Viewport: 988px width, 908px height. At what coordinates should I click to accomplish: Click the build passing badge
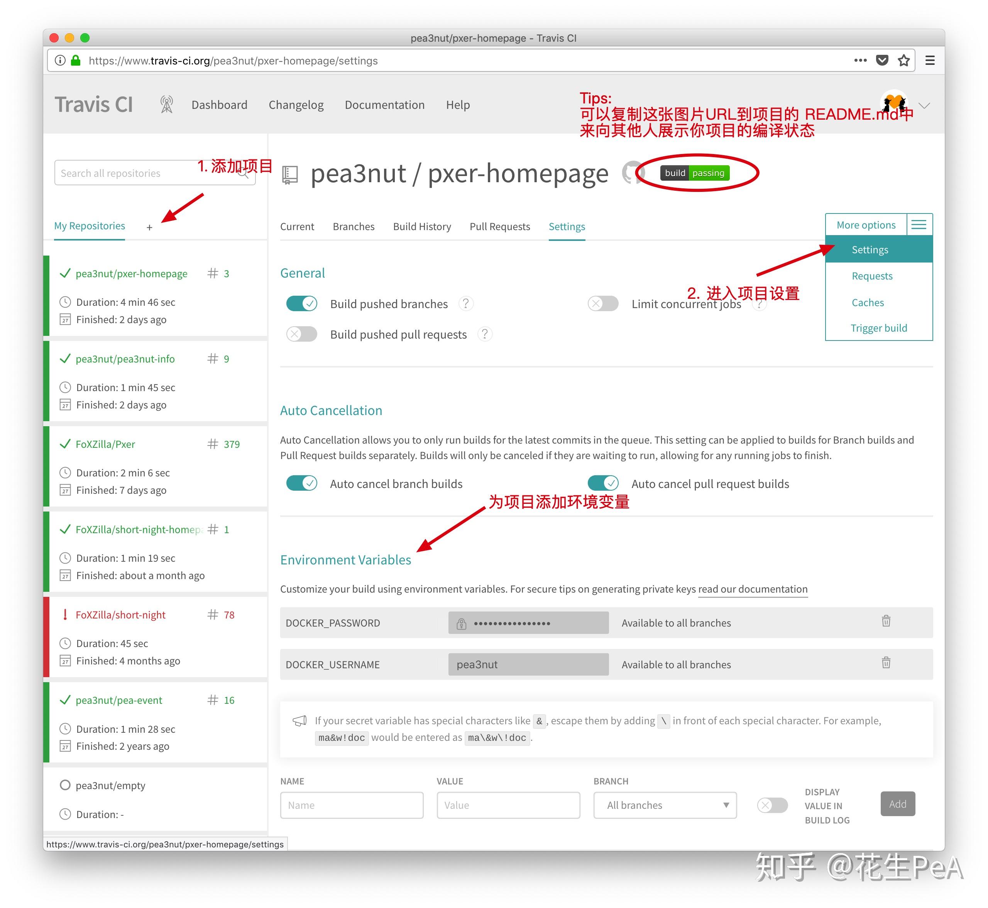[x=695, y=173]
